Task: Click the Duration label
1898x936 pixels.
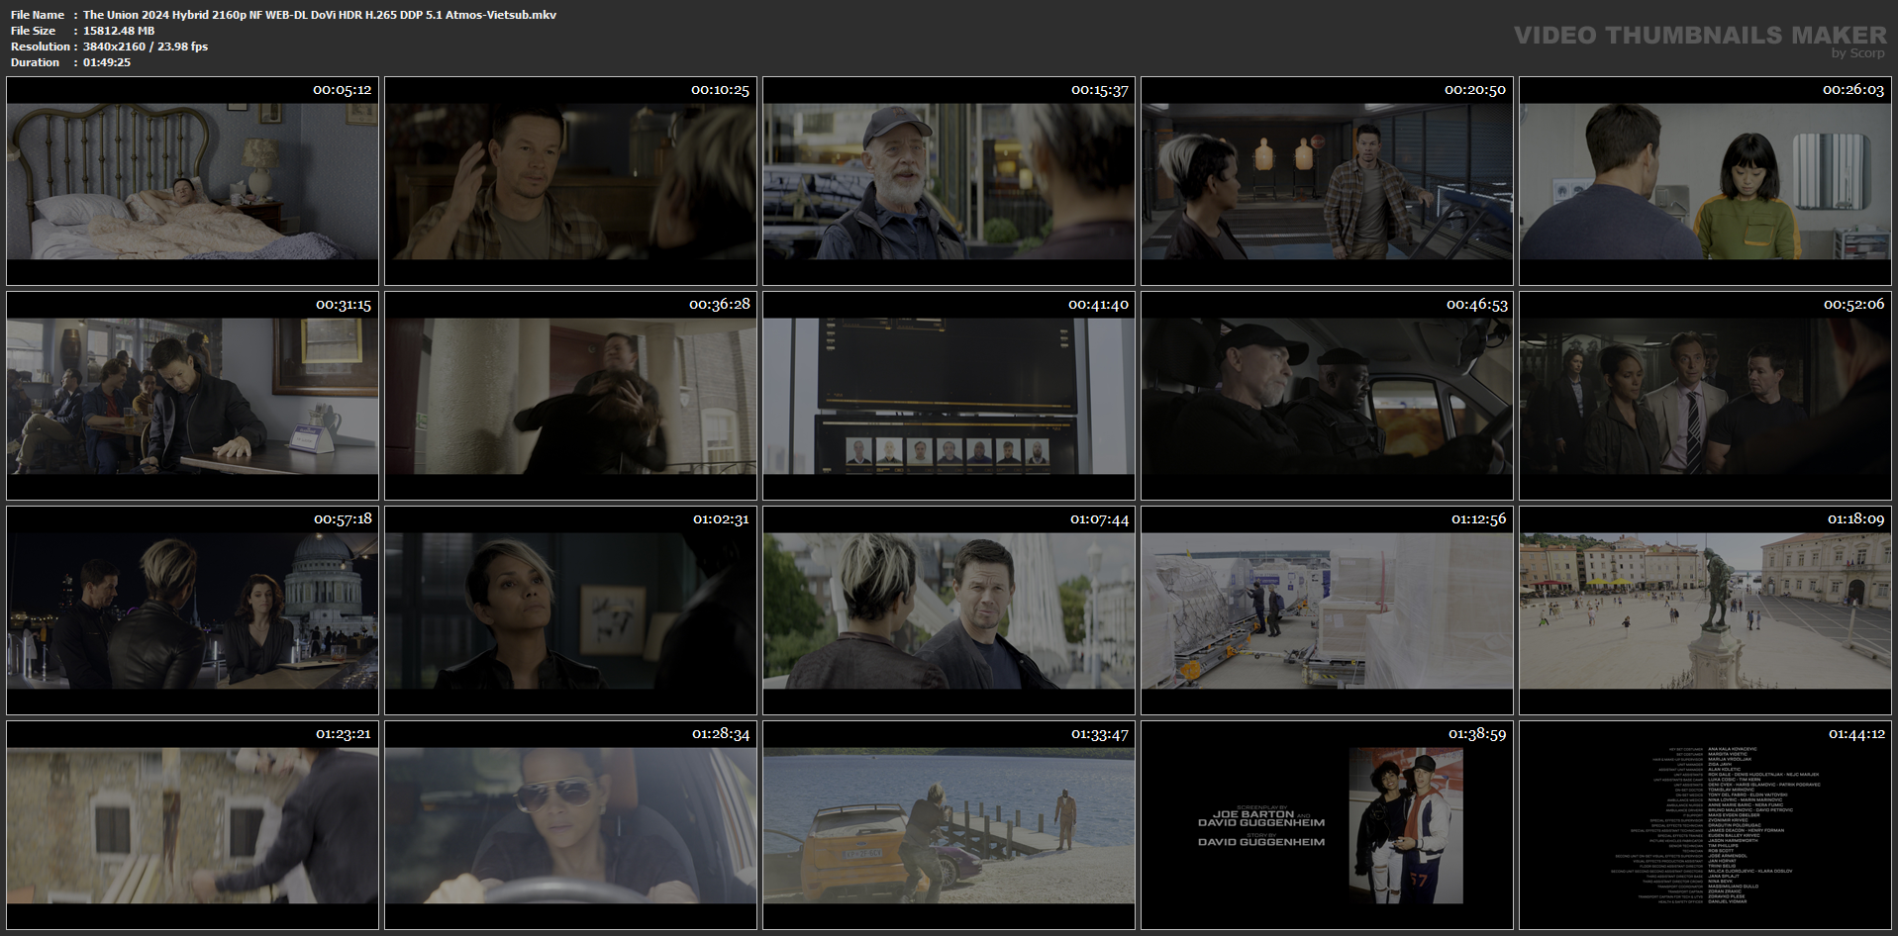Action: pos(36,62)
